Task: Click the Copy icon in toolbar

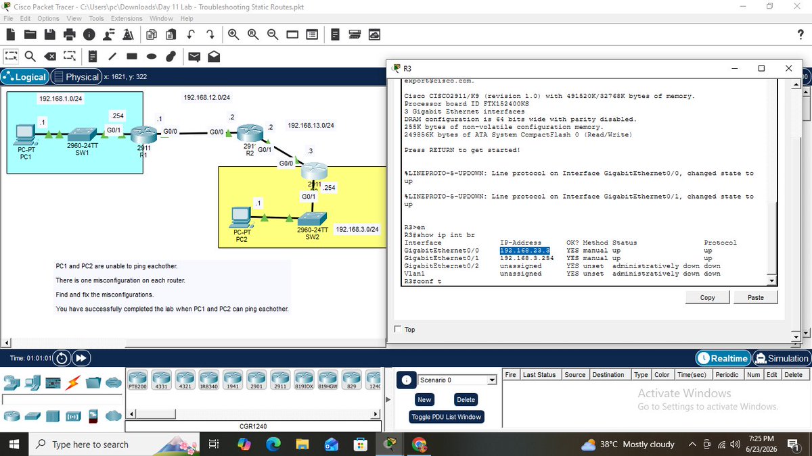Action: (151, 34)
